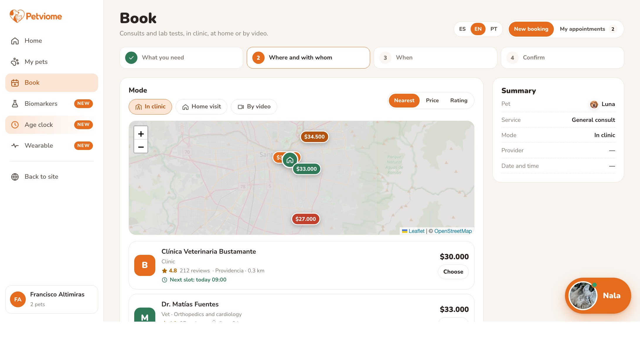The width and height of the screenshot is (640, 360).
Task: Select the $34.500 map price pin
Action: click(314, 137)
